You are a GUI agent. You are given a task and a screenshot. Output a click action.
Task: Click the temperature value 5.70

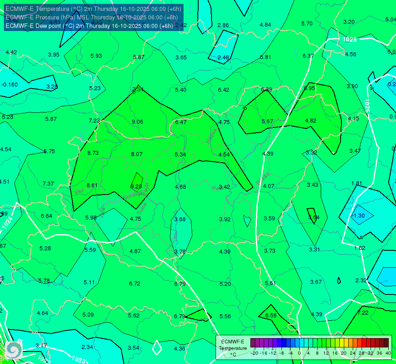click(307, 24)
